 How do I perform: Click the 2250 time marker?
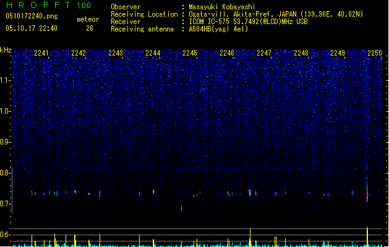[x=375, y=53]
